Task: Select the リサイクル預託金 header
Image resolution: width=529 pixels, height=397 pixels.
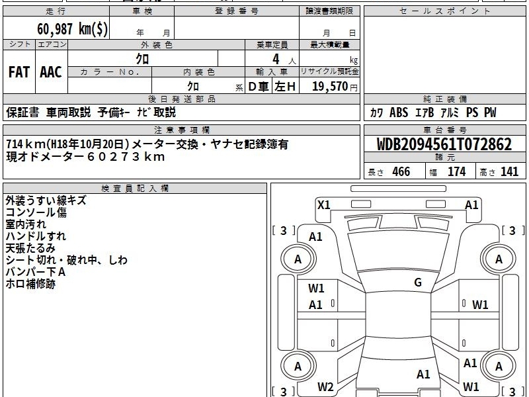Action: (329, 71)
